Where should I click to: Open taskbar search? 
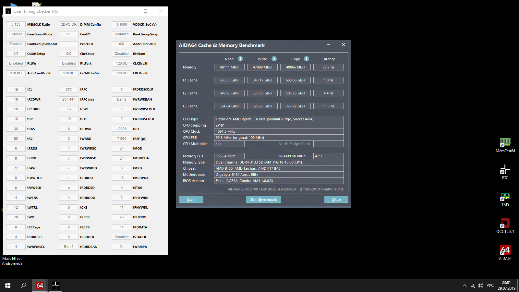point(23,286)
